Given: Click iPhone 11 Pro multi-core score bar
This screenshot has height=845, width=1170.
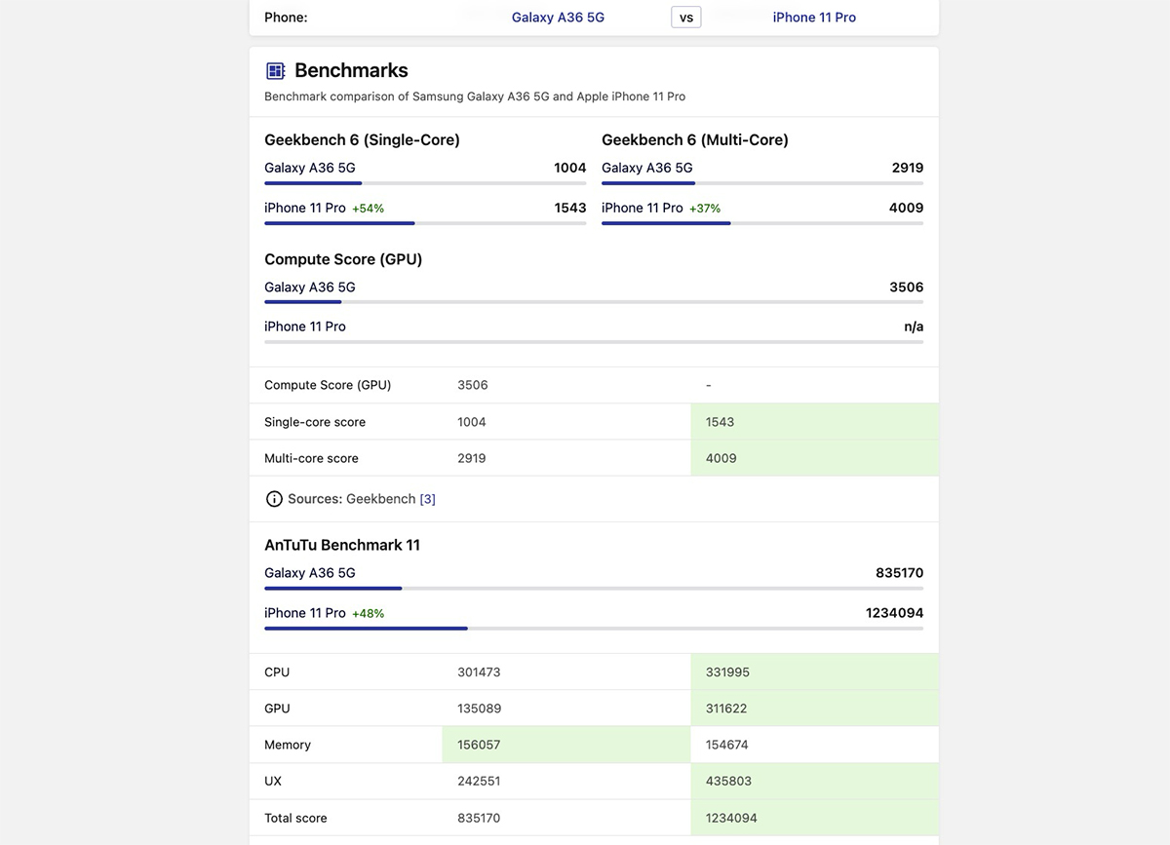Looking at the screenshot, I should (x=762, y=223).
